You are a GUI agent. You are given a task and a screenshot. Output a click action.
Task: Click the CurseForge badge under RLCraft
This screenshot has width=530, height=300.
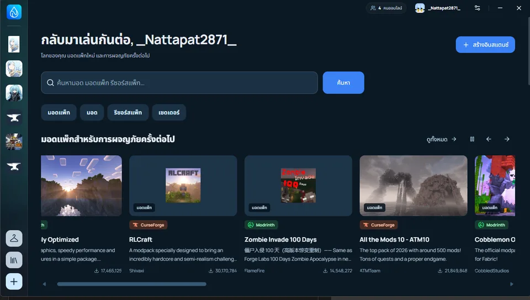coord(149,225)
